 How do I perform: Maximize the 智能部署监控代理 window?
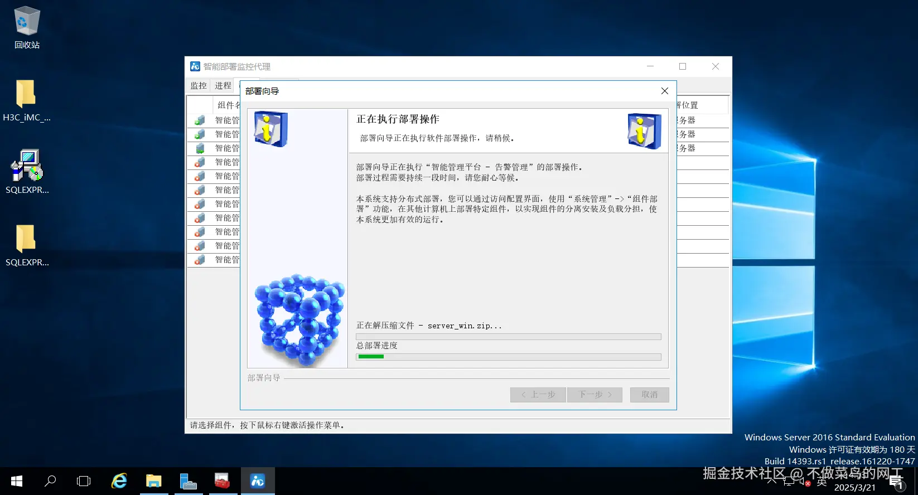coord(683,66)
